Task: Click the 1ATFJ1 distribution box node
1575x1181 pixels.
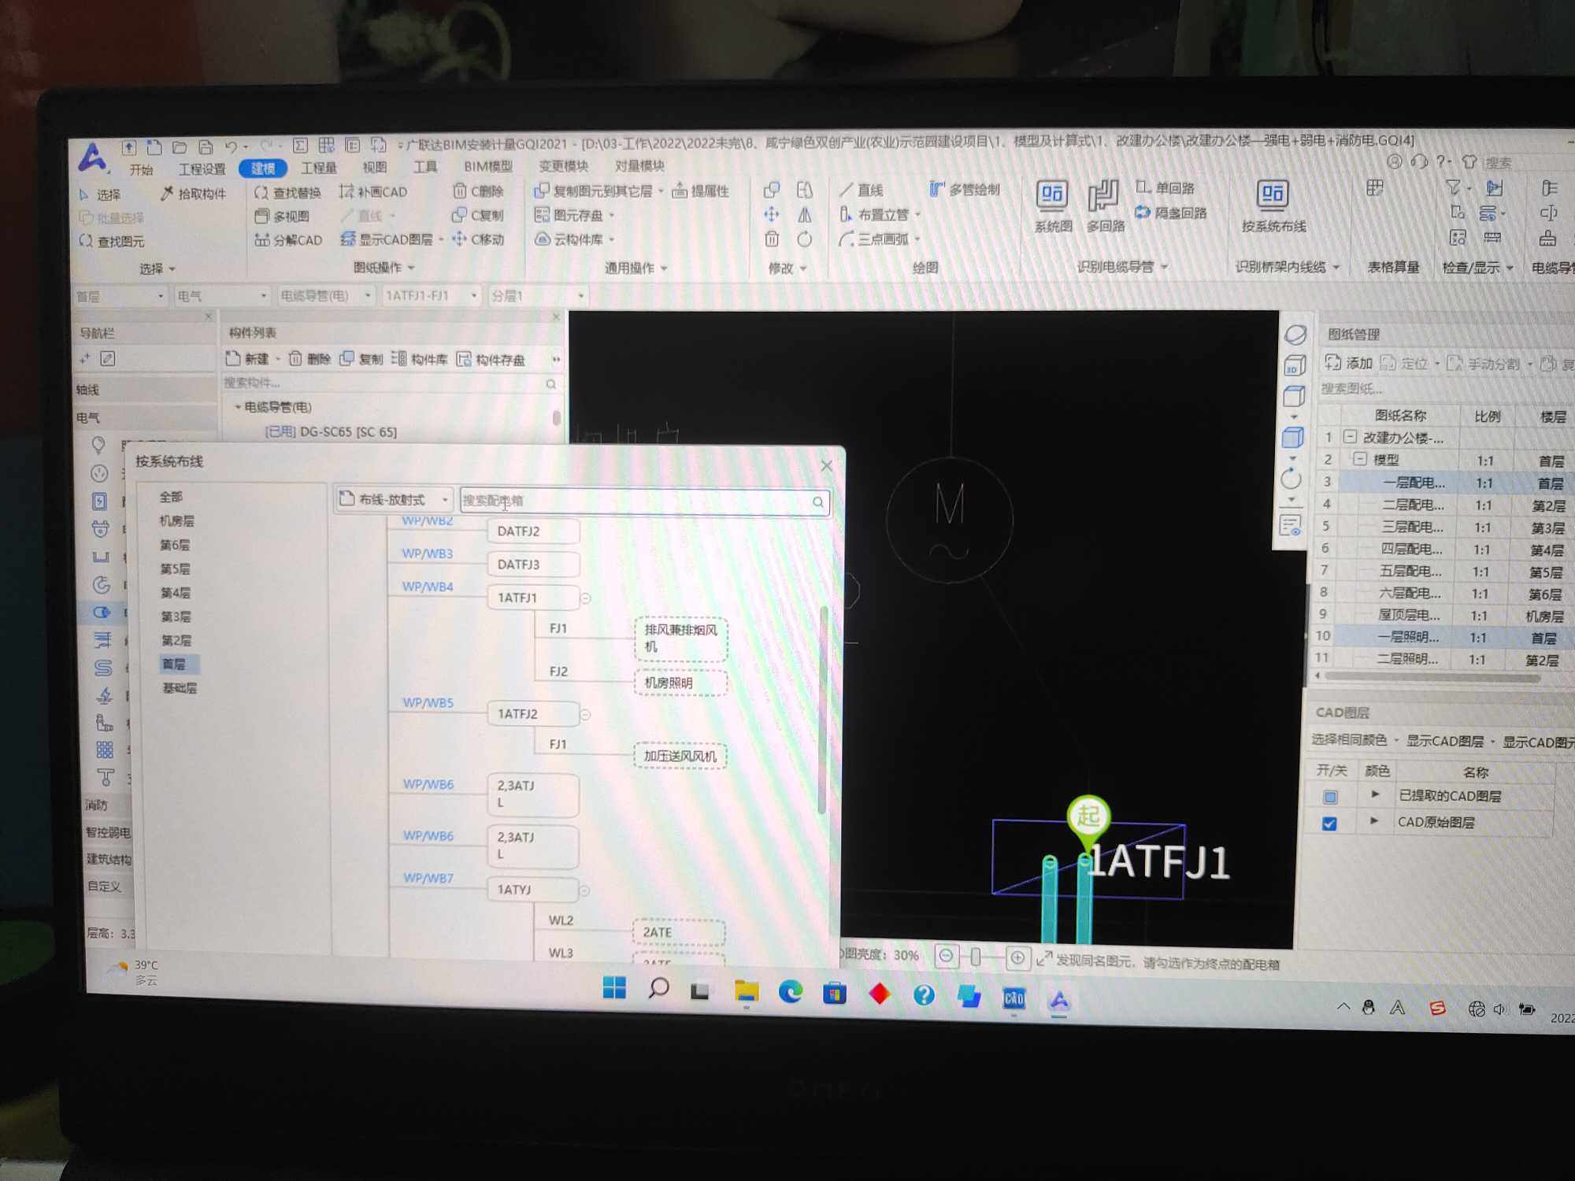Action: (x=533, y=598)
